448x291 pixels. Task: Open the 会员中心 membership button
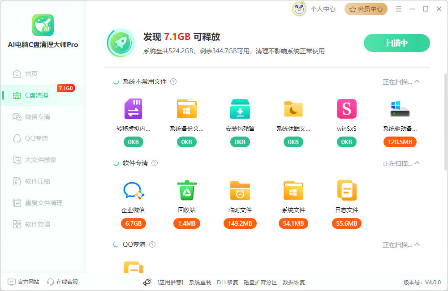click(x=366, y=9)
